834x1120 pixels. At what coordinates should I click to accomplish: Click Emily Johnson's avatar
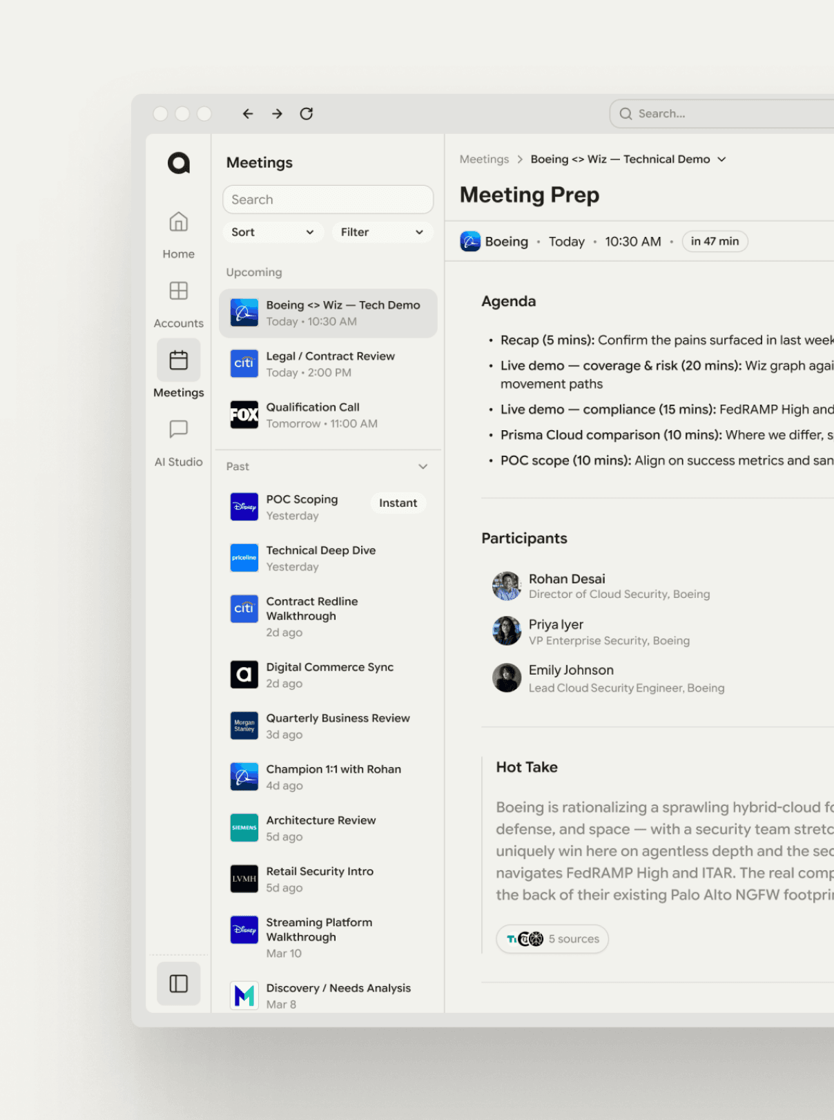coord(507,677)
